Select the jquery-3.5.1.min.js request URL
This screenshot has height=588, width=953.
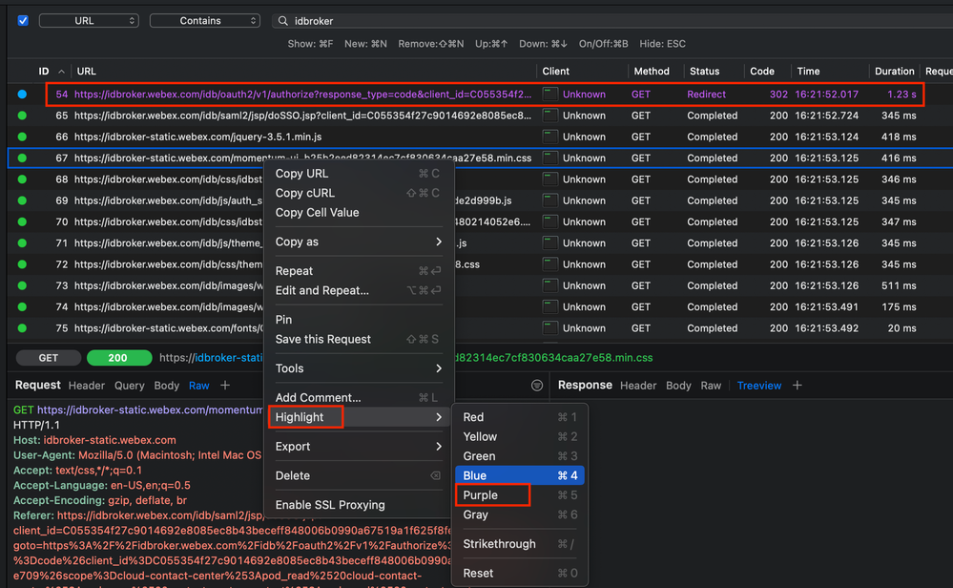pos(198,136)
